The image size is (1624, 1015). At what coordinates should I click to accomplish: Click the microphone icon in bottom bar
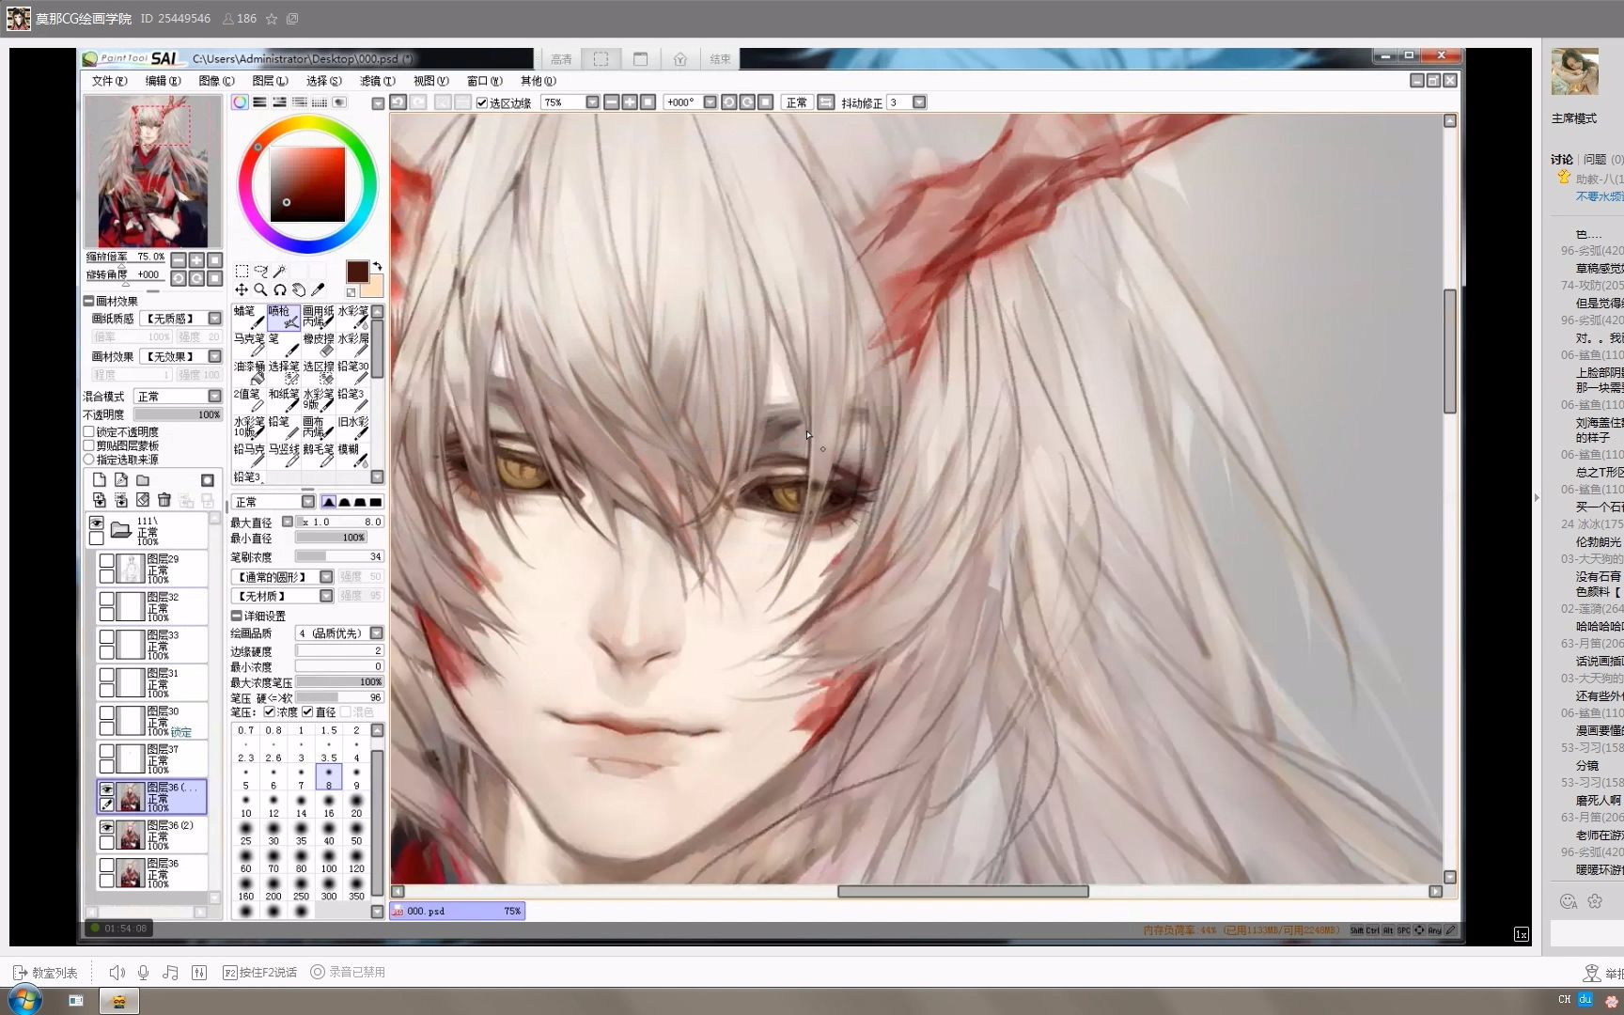[143, 973]
